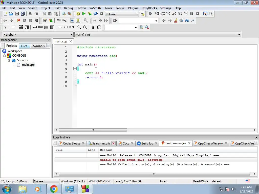The height and width of the screenshot is (194, 259).
Task: Cut the selection using the scissors icon
Action: [44, 14]
